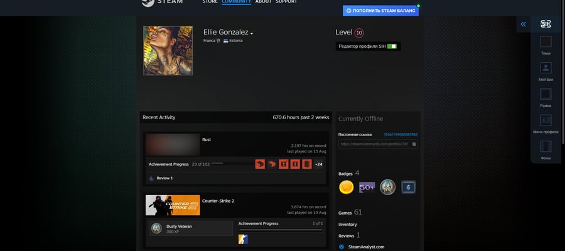Open Мини профили mini profiles icon
The height and width of the screenshot is (251, 565).
tap(546, 120)
